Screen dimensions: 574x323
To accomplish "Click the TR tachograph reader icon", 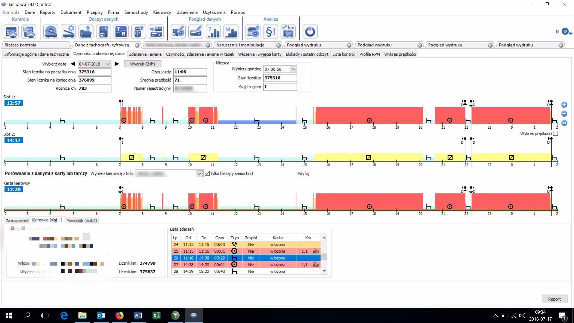I will click(121, 31).
